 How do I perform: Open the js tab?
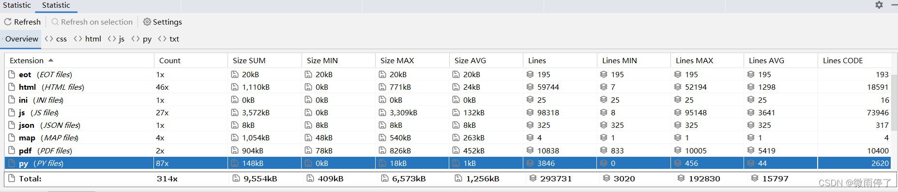click(116, 39)
